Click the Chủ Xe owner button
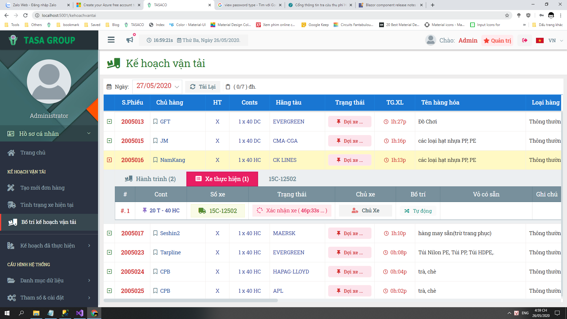The image size is (567, 319). pyautogui.click(x=365, y=211)
